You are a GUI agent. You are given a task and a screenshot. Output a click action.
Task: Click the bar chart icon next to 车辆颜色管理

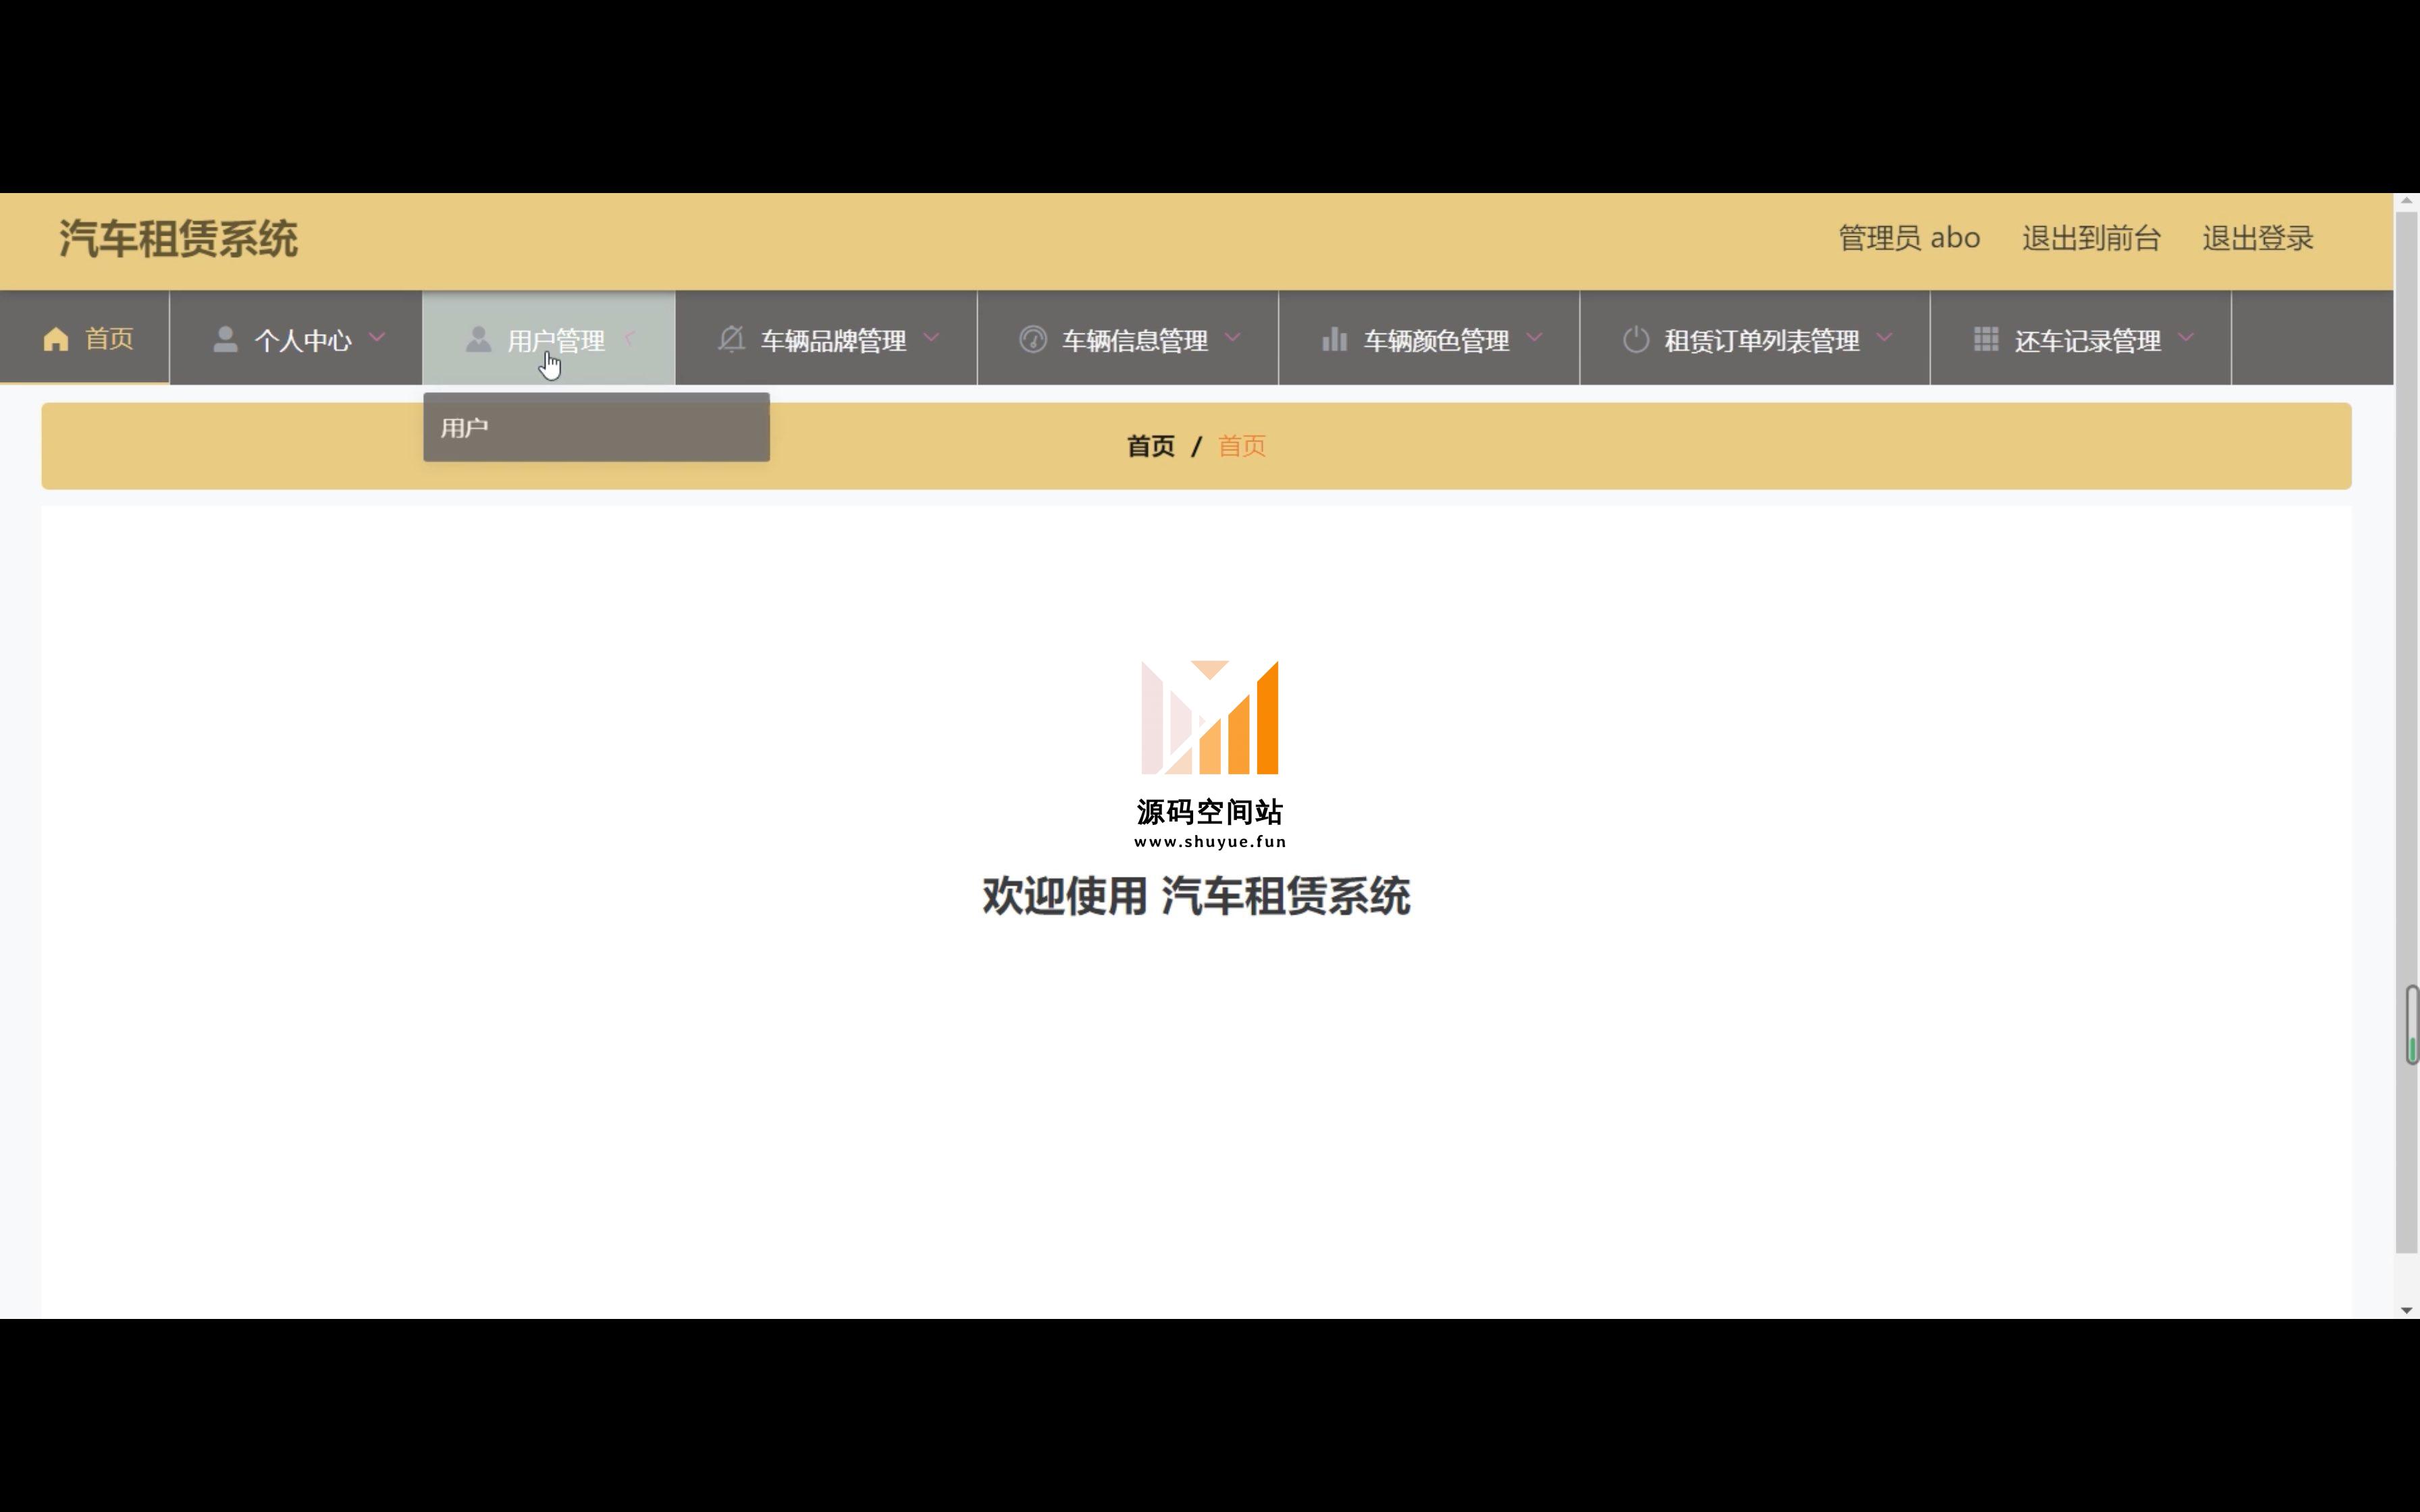(x=1335, y=339)
